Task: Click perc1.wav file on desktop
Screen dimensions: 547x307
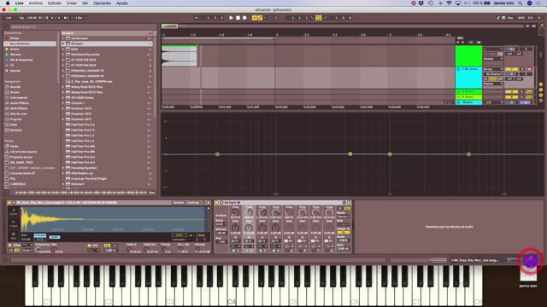Action: coord(528,276)
